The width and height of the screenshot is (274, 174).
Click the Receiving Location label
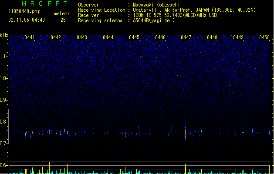(x=101, y=10)
